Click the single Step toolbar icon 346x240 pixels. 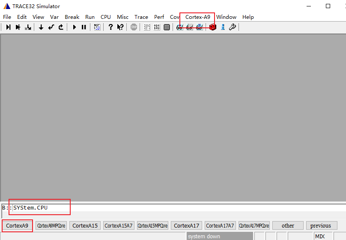(8, 27)
